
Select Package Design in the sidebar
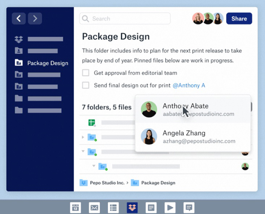click(42, 63)
